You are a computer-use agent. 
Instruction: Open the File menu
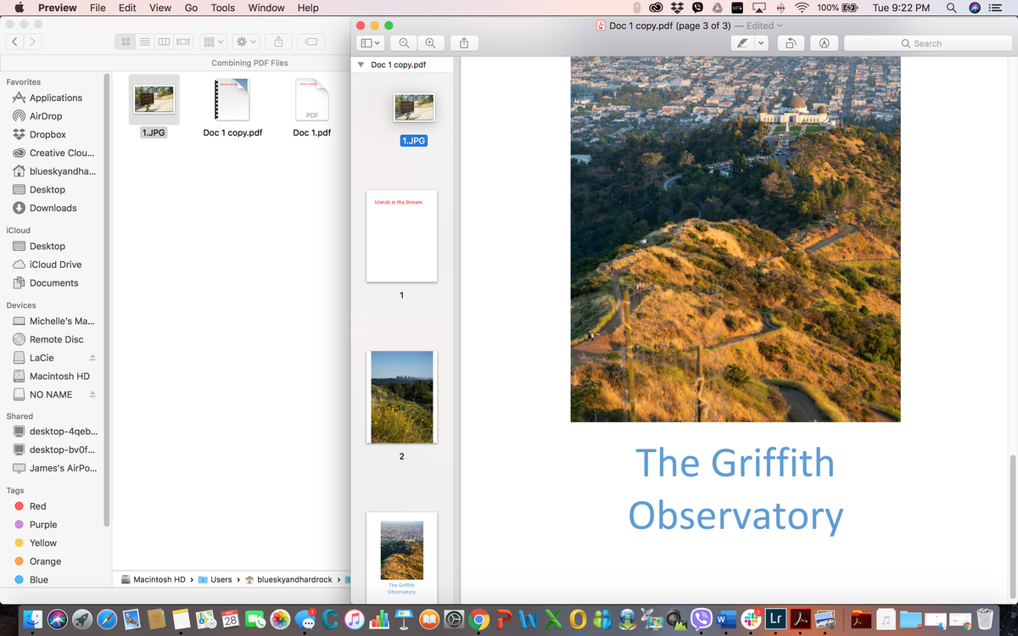(98, 8)
